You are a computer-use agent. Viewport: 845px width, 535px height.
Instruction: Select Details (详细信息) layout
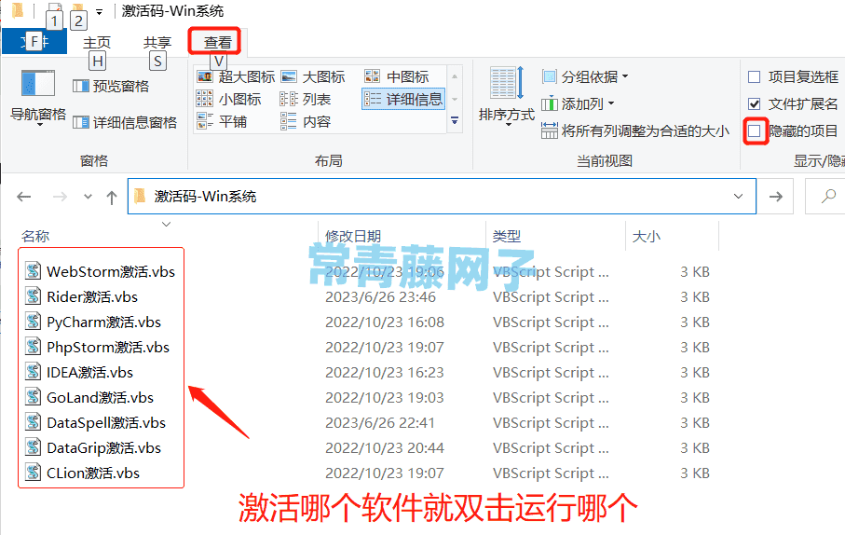point(403,99)
